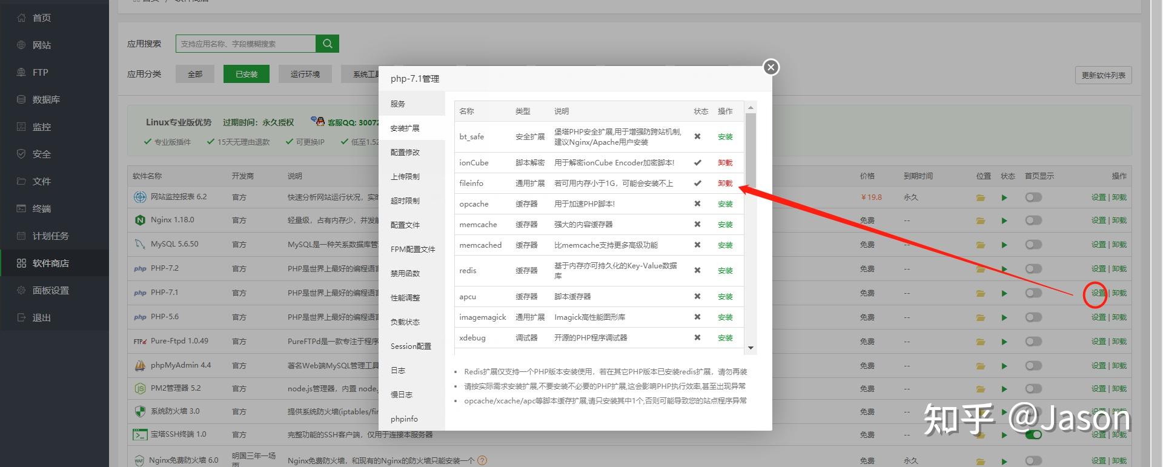
Task: Click the extension list scrollbar up arrow
Action: pos(751,108)
